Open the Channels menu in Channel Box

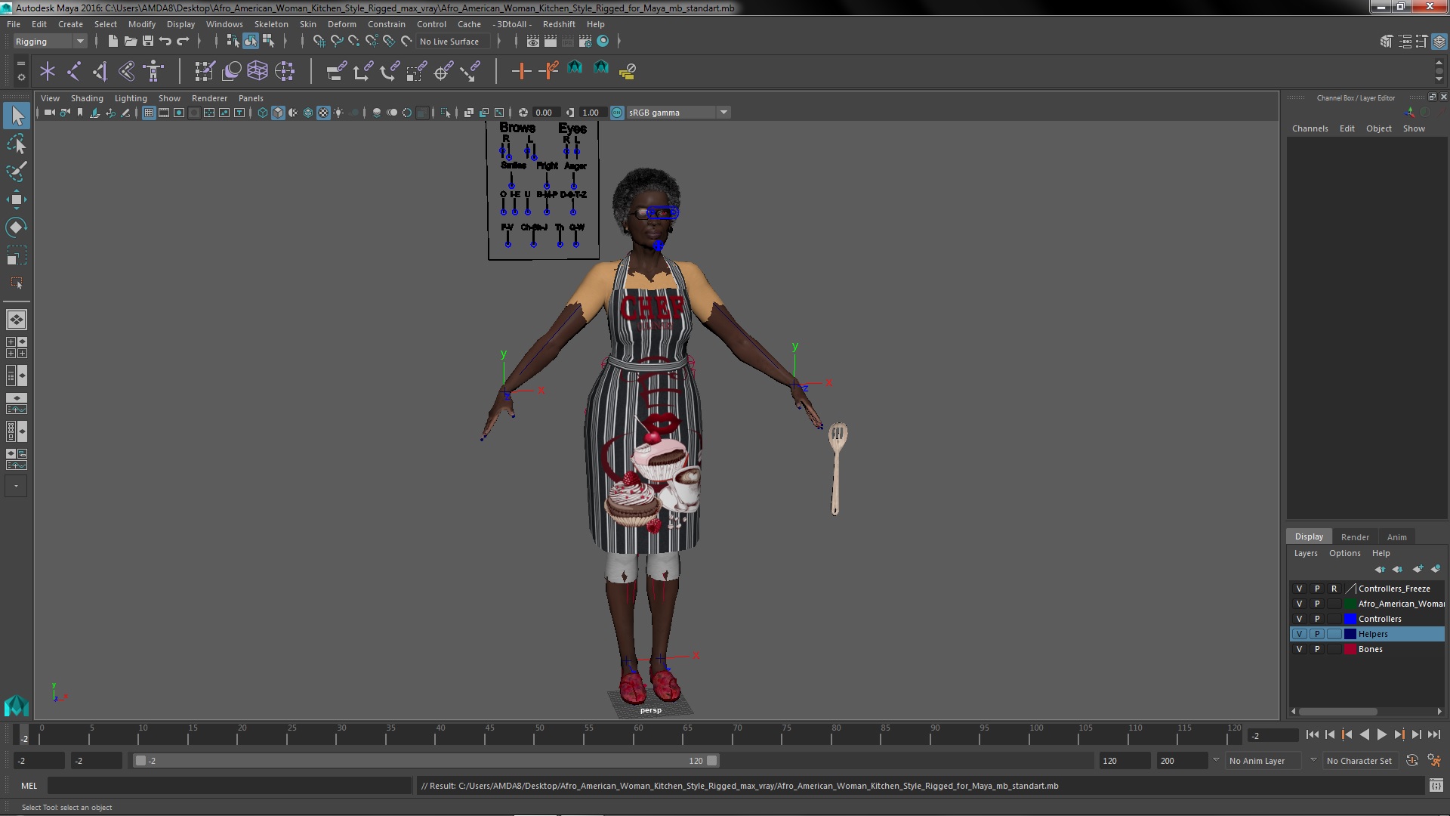[1310, 128]
